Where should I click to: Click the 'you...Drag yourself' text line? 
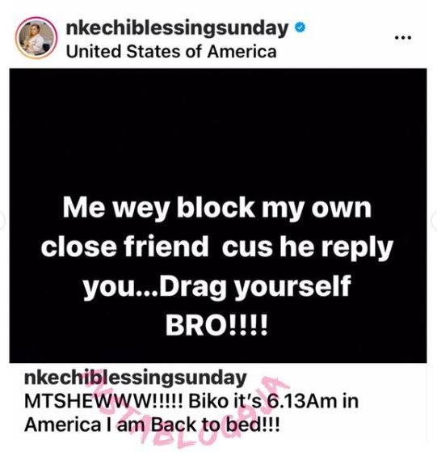tap(217, 287)
